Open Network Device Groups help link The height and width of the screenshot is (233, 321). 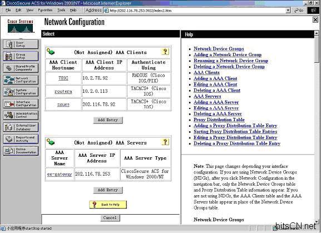click(x=219, y=49)
